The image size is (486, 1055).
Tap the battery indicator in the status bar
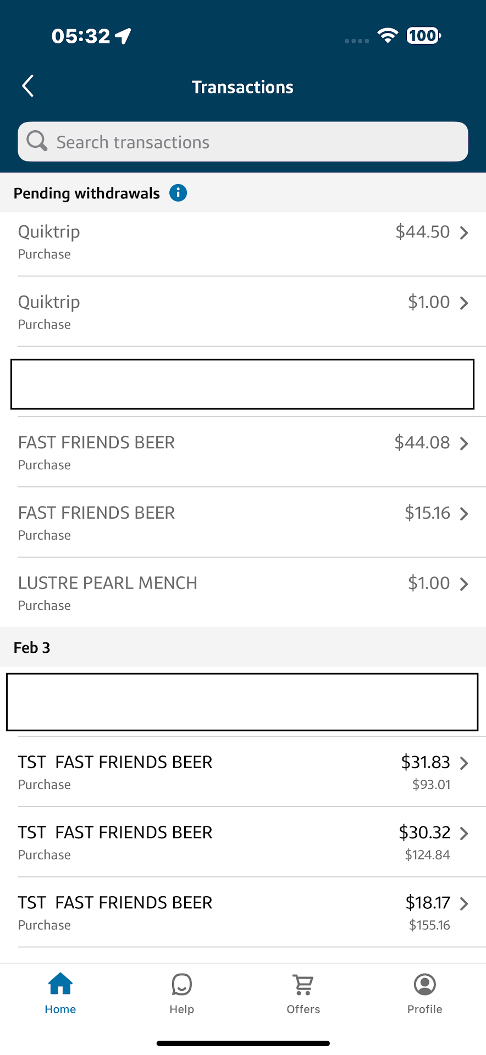(423, 36)
